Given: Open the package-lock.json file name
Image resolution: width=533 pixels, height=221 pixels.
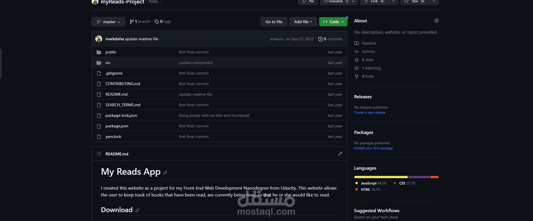Looking at the screenshot, I should click(x=121, y=116).
